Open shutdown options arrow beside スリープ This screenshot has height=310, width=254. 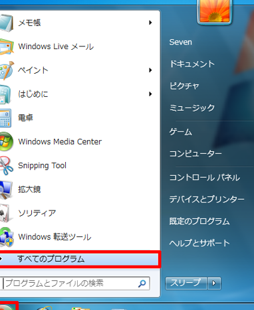coord(214,283)
